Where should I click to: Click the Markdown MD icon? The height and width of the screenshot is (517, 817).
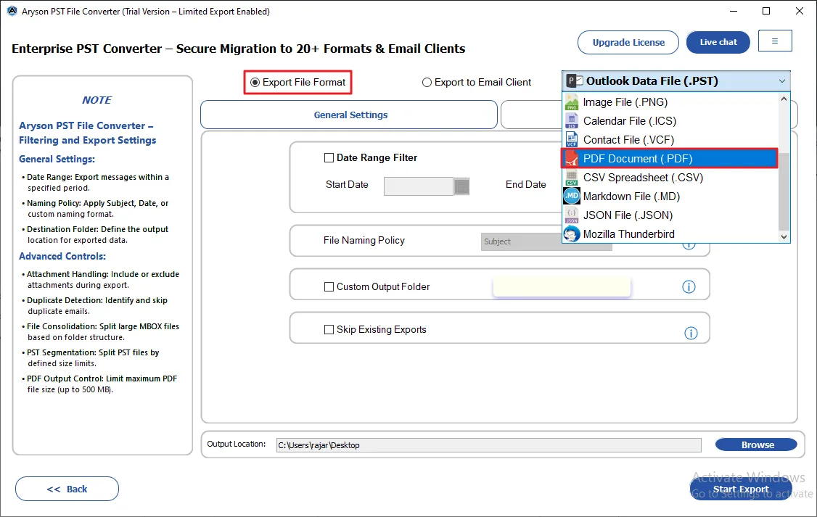572,197
